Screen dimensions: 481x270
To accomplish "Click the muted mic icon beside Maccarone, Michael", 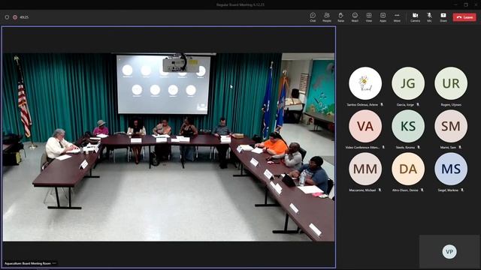I will click(x=380, y=190).
